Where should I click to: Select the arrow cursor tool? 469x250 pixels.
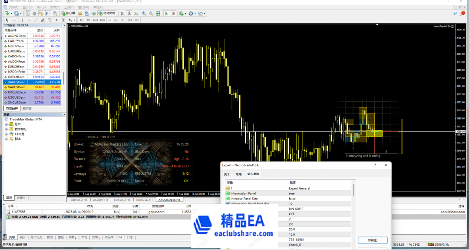coord(7,20)
